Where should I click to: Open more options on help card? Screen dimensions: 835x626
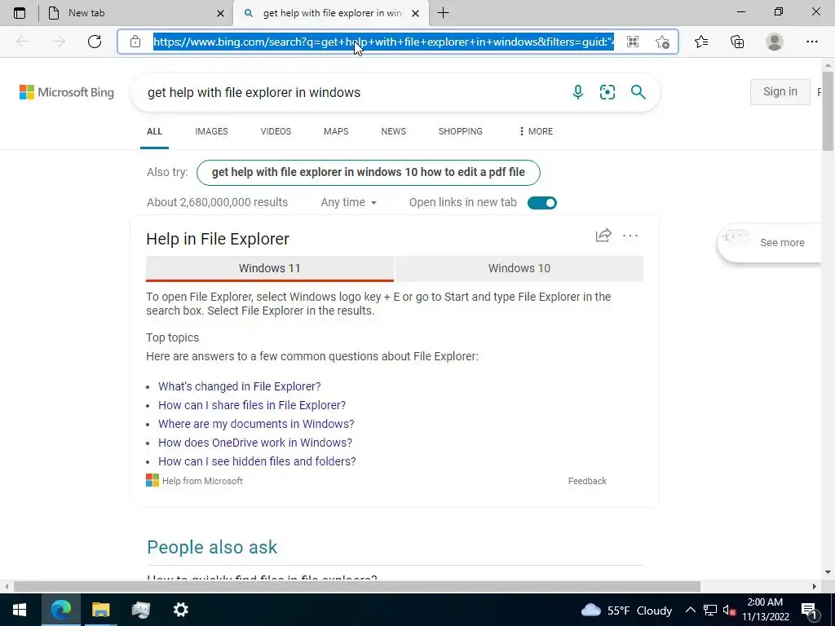[x=630, y=236]
